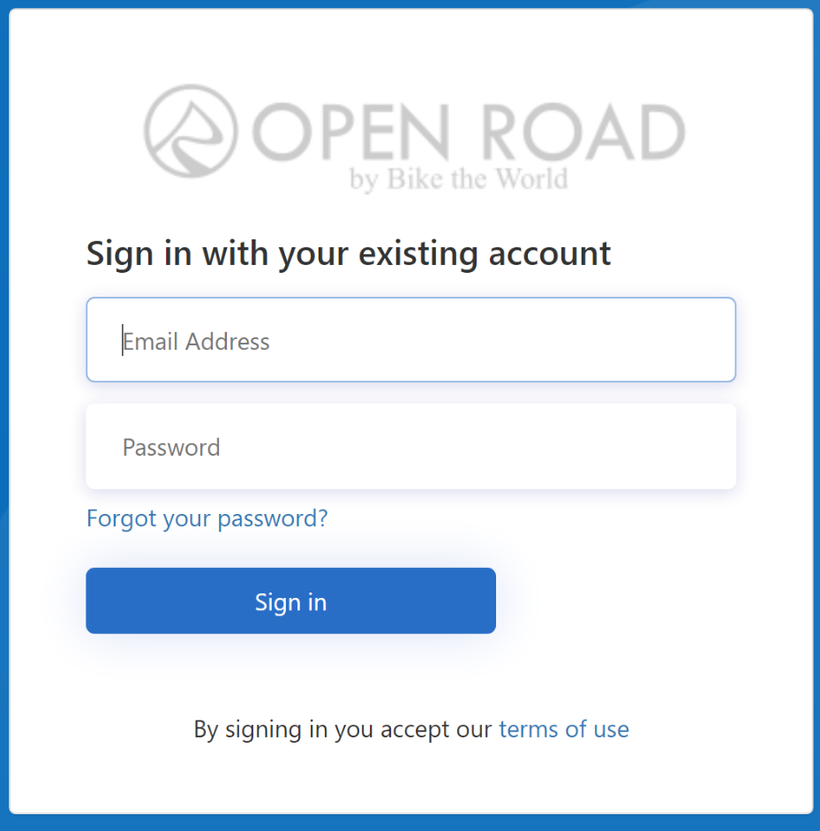Click the word 'account' in the heading
820x831 pixels.
[x=550, y=253]
